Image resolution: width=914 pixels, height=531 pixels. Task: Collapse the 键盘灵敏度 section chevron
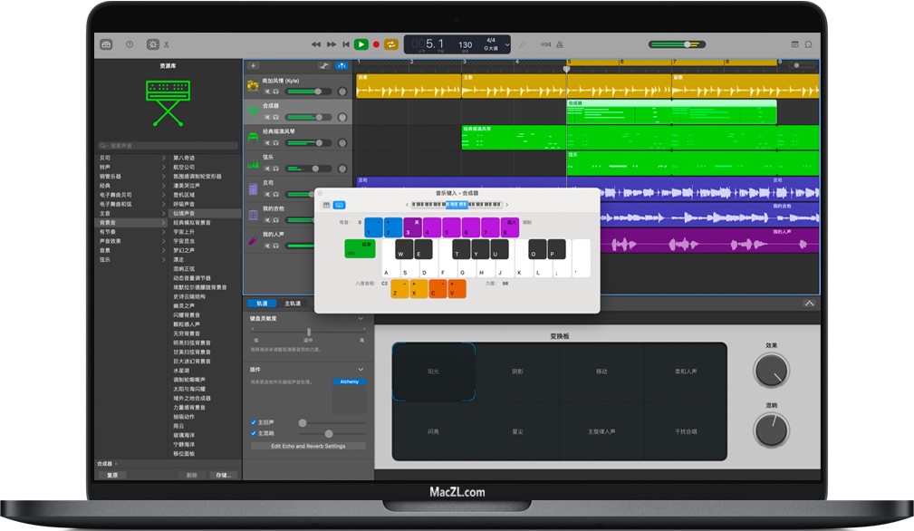tap(361, 318)
